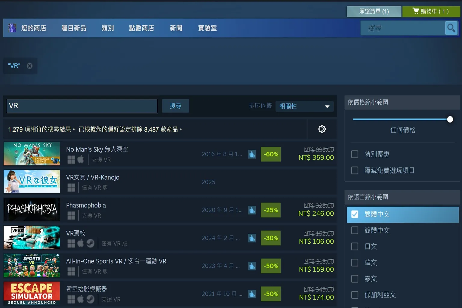Click the review thumbs-up icon for VR駕校

coord(252,238)
